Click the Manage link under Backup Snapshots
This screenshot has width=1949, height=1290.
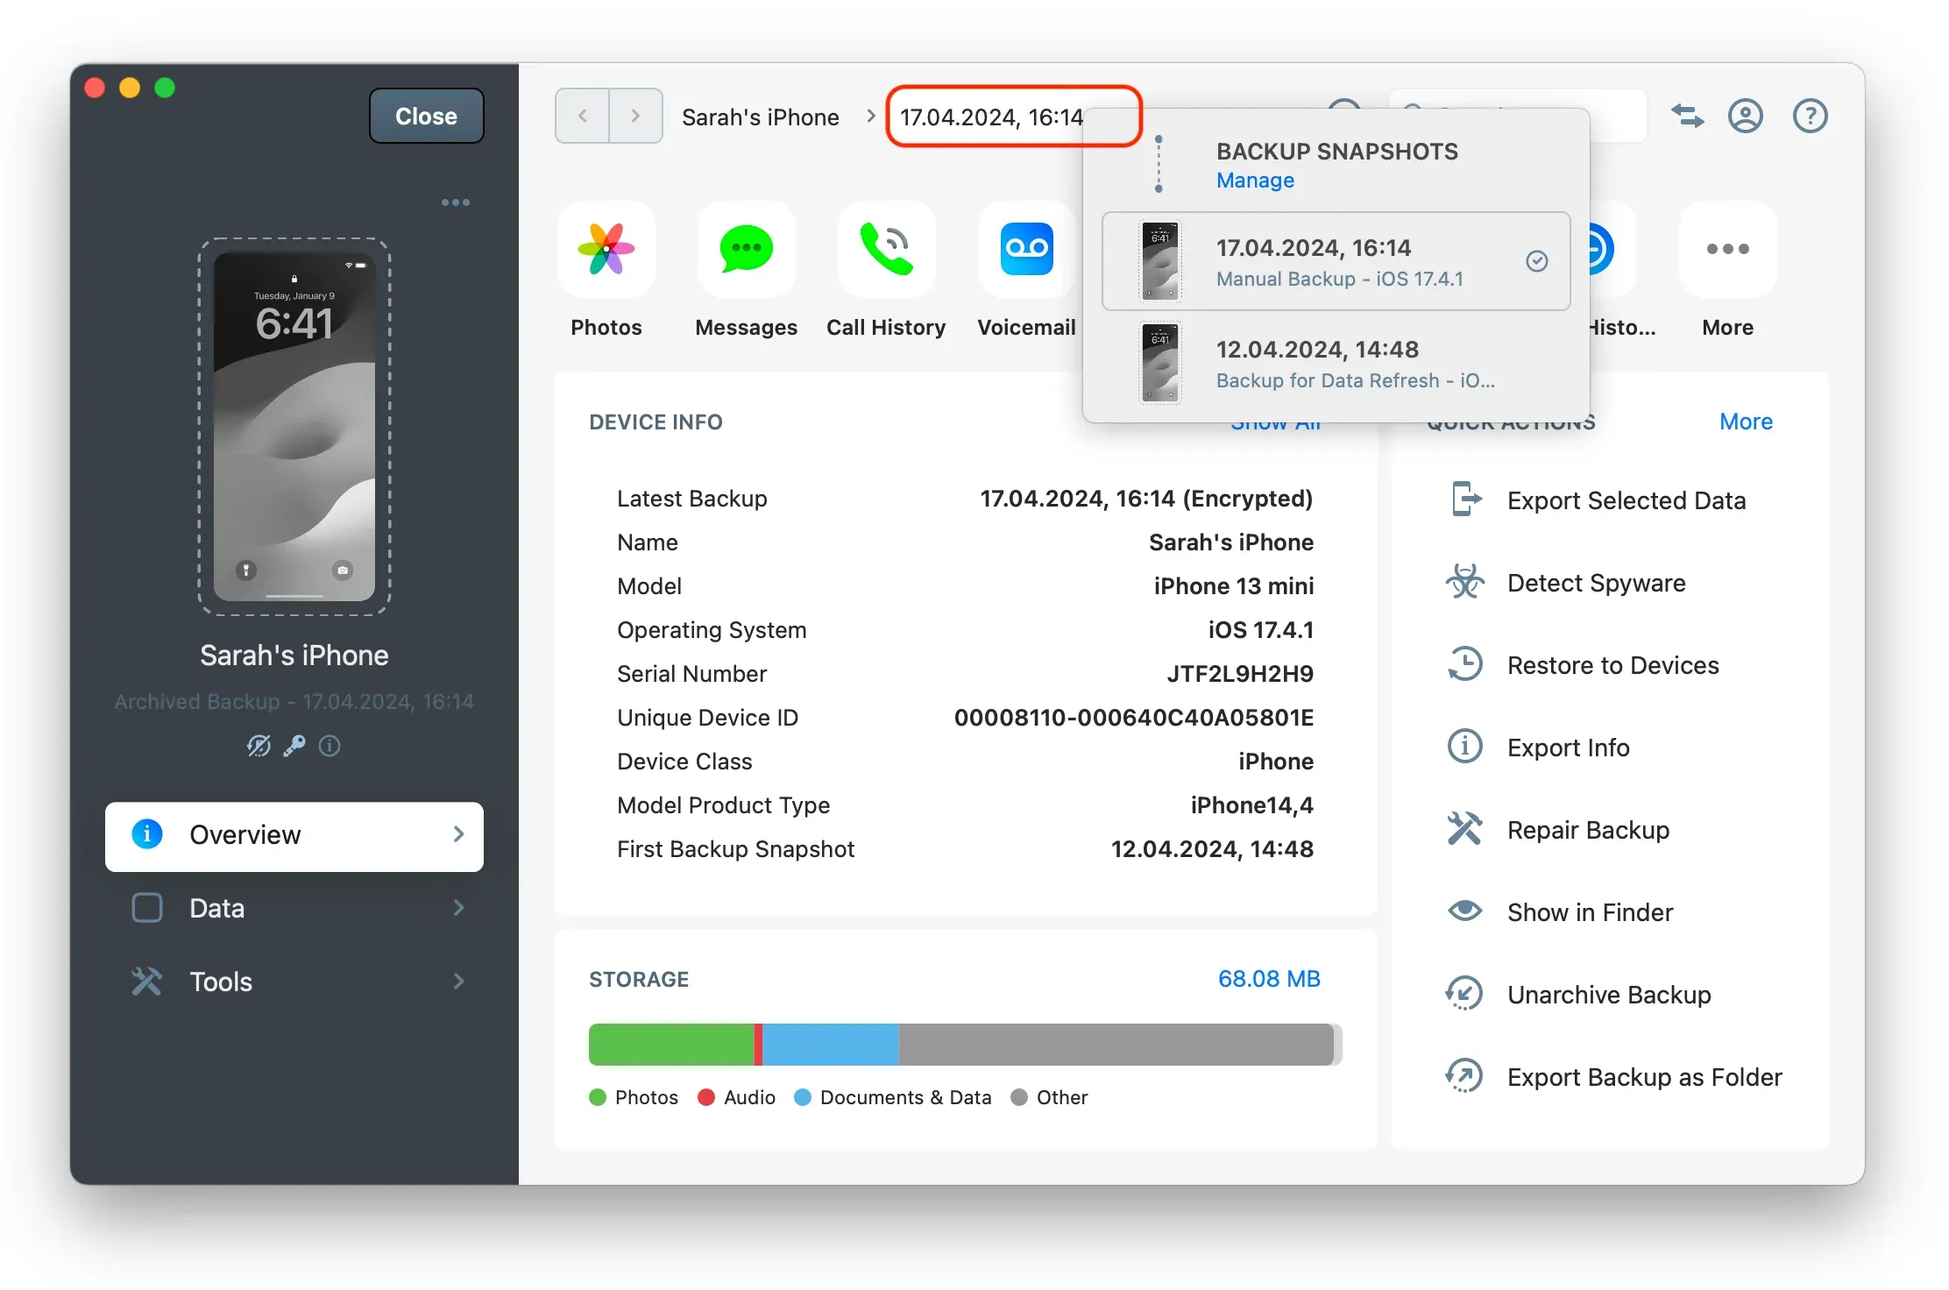pyautogui.click(x=1254, y=181)
